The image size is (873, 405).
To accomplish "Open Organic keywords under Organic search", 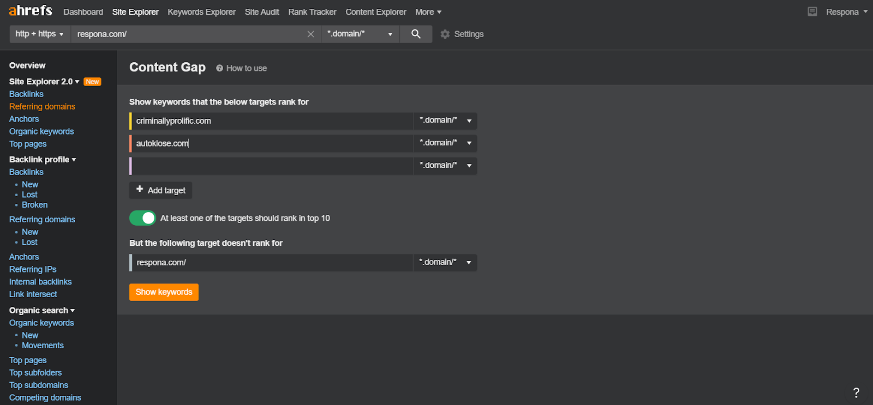I will click(41, 323).
